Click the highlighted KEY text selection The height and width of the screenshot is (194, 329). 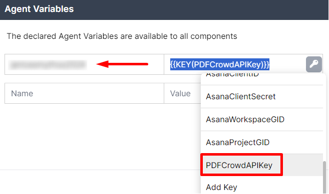coord(220,64)
